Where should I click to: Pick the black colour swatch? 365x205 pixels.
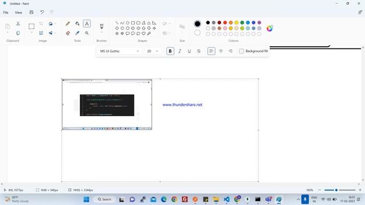[208, 23]
